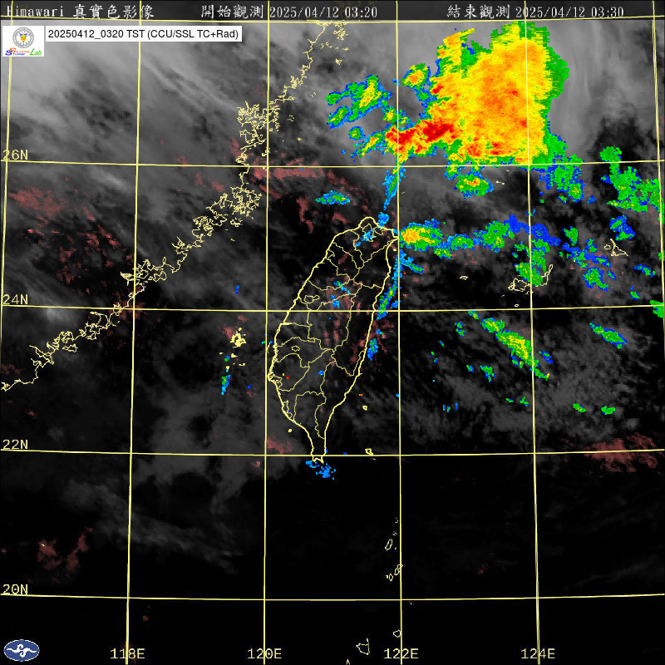665x665 pixels.
Task: Click the blue radar echoes south of Taiwan
Action: (x=322, y=468)
